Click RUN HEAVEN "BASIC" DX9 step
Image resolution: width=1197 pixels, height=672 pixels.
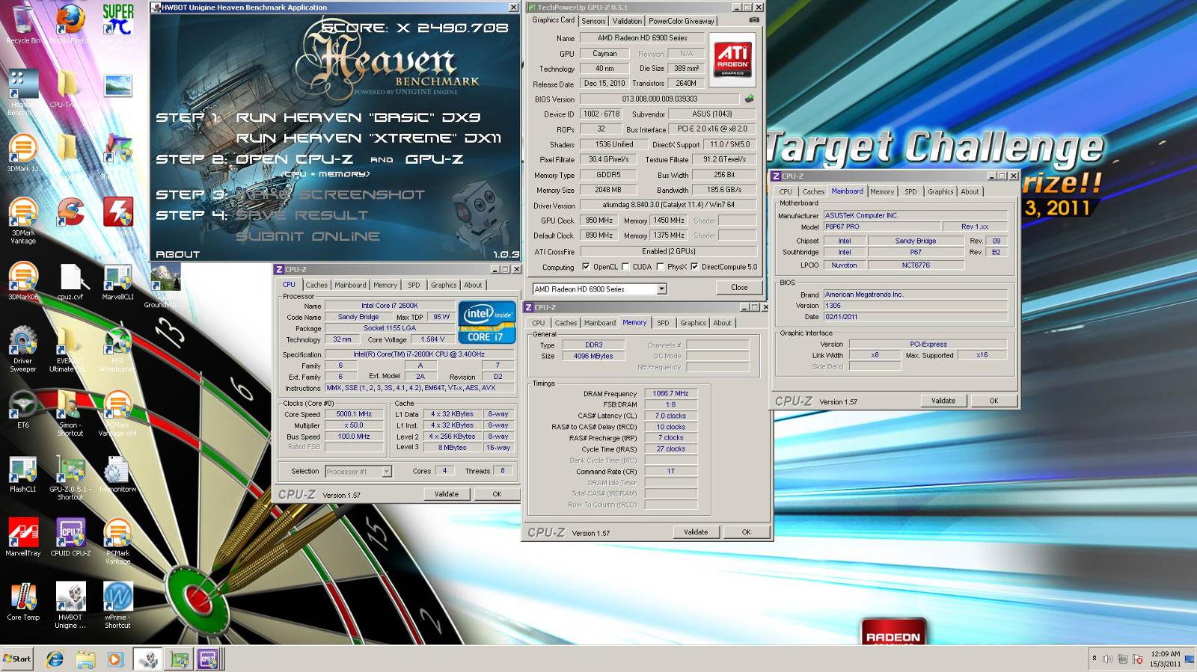(358, 117)
